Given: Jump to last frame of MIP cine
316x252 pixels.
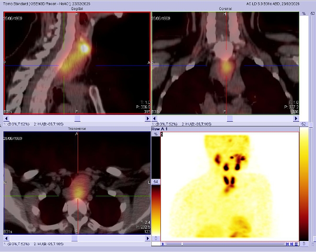Looking at the screenshot, I should click(292, 244).
